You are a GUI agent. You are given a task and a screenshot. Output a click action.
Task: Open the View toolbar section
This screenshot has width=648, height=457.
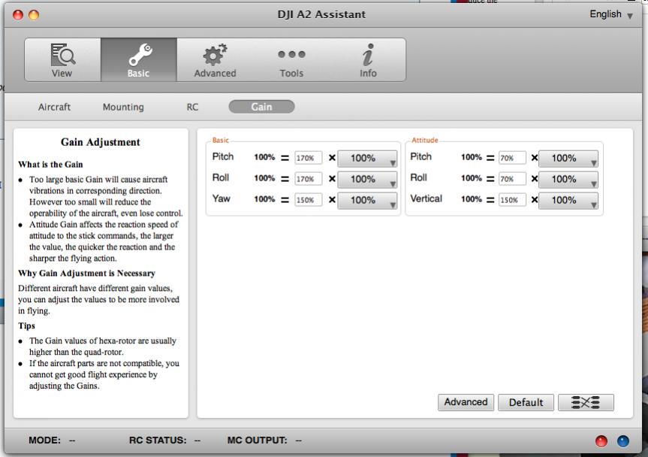pyautogui.click(x=62, y=60)
